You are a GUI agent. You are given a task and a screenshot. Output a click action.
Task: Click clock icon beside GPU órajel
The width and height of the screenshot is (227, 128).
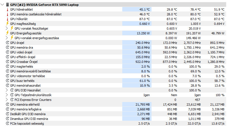[x=8, y=43]
